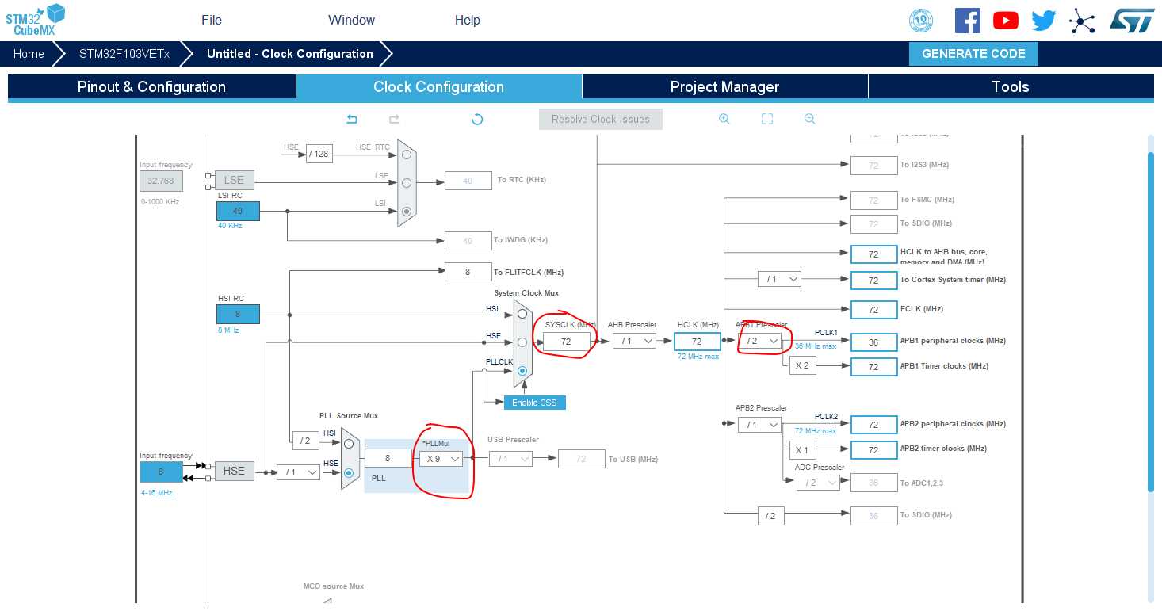Click the Resolve Clock Issues button
The width and height of the screenshot is (1162, 611).
[601, 120]
